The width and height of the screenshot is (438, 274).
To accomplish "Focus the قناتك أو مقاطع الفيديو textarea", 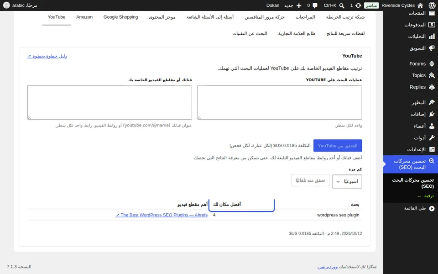I will (x=109, y=102).
